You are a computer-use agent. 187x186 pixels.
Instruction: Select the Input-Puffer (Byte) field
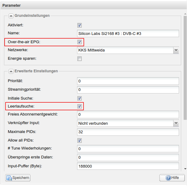pyautogui.click(x=128, y=166)
